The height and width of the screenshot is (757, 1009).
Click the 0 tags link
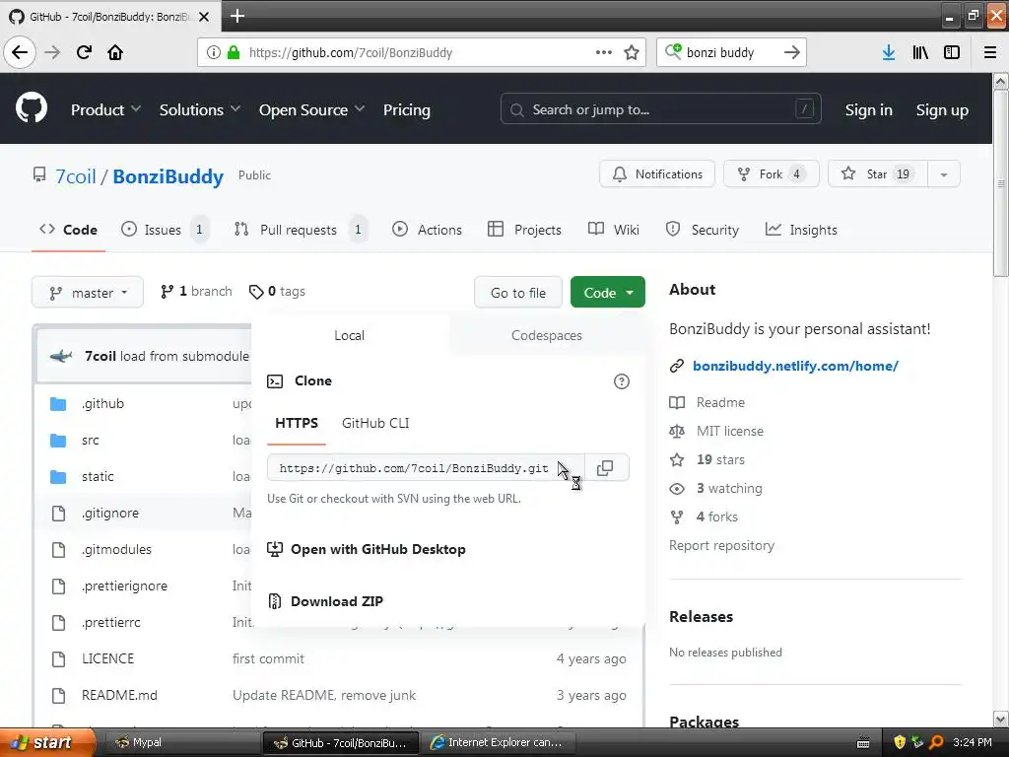pyautogui.click(x=277, y=292)
